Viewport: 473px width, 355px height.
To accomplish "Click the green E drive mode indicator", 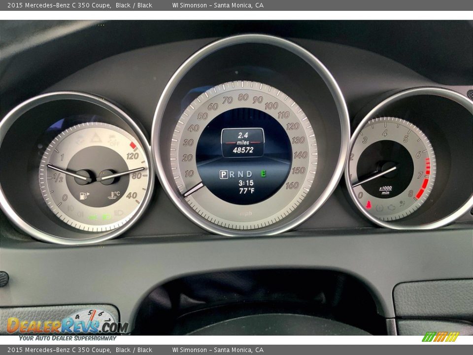I will [263, 174].
